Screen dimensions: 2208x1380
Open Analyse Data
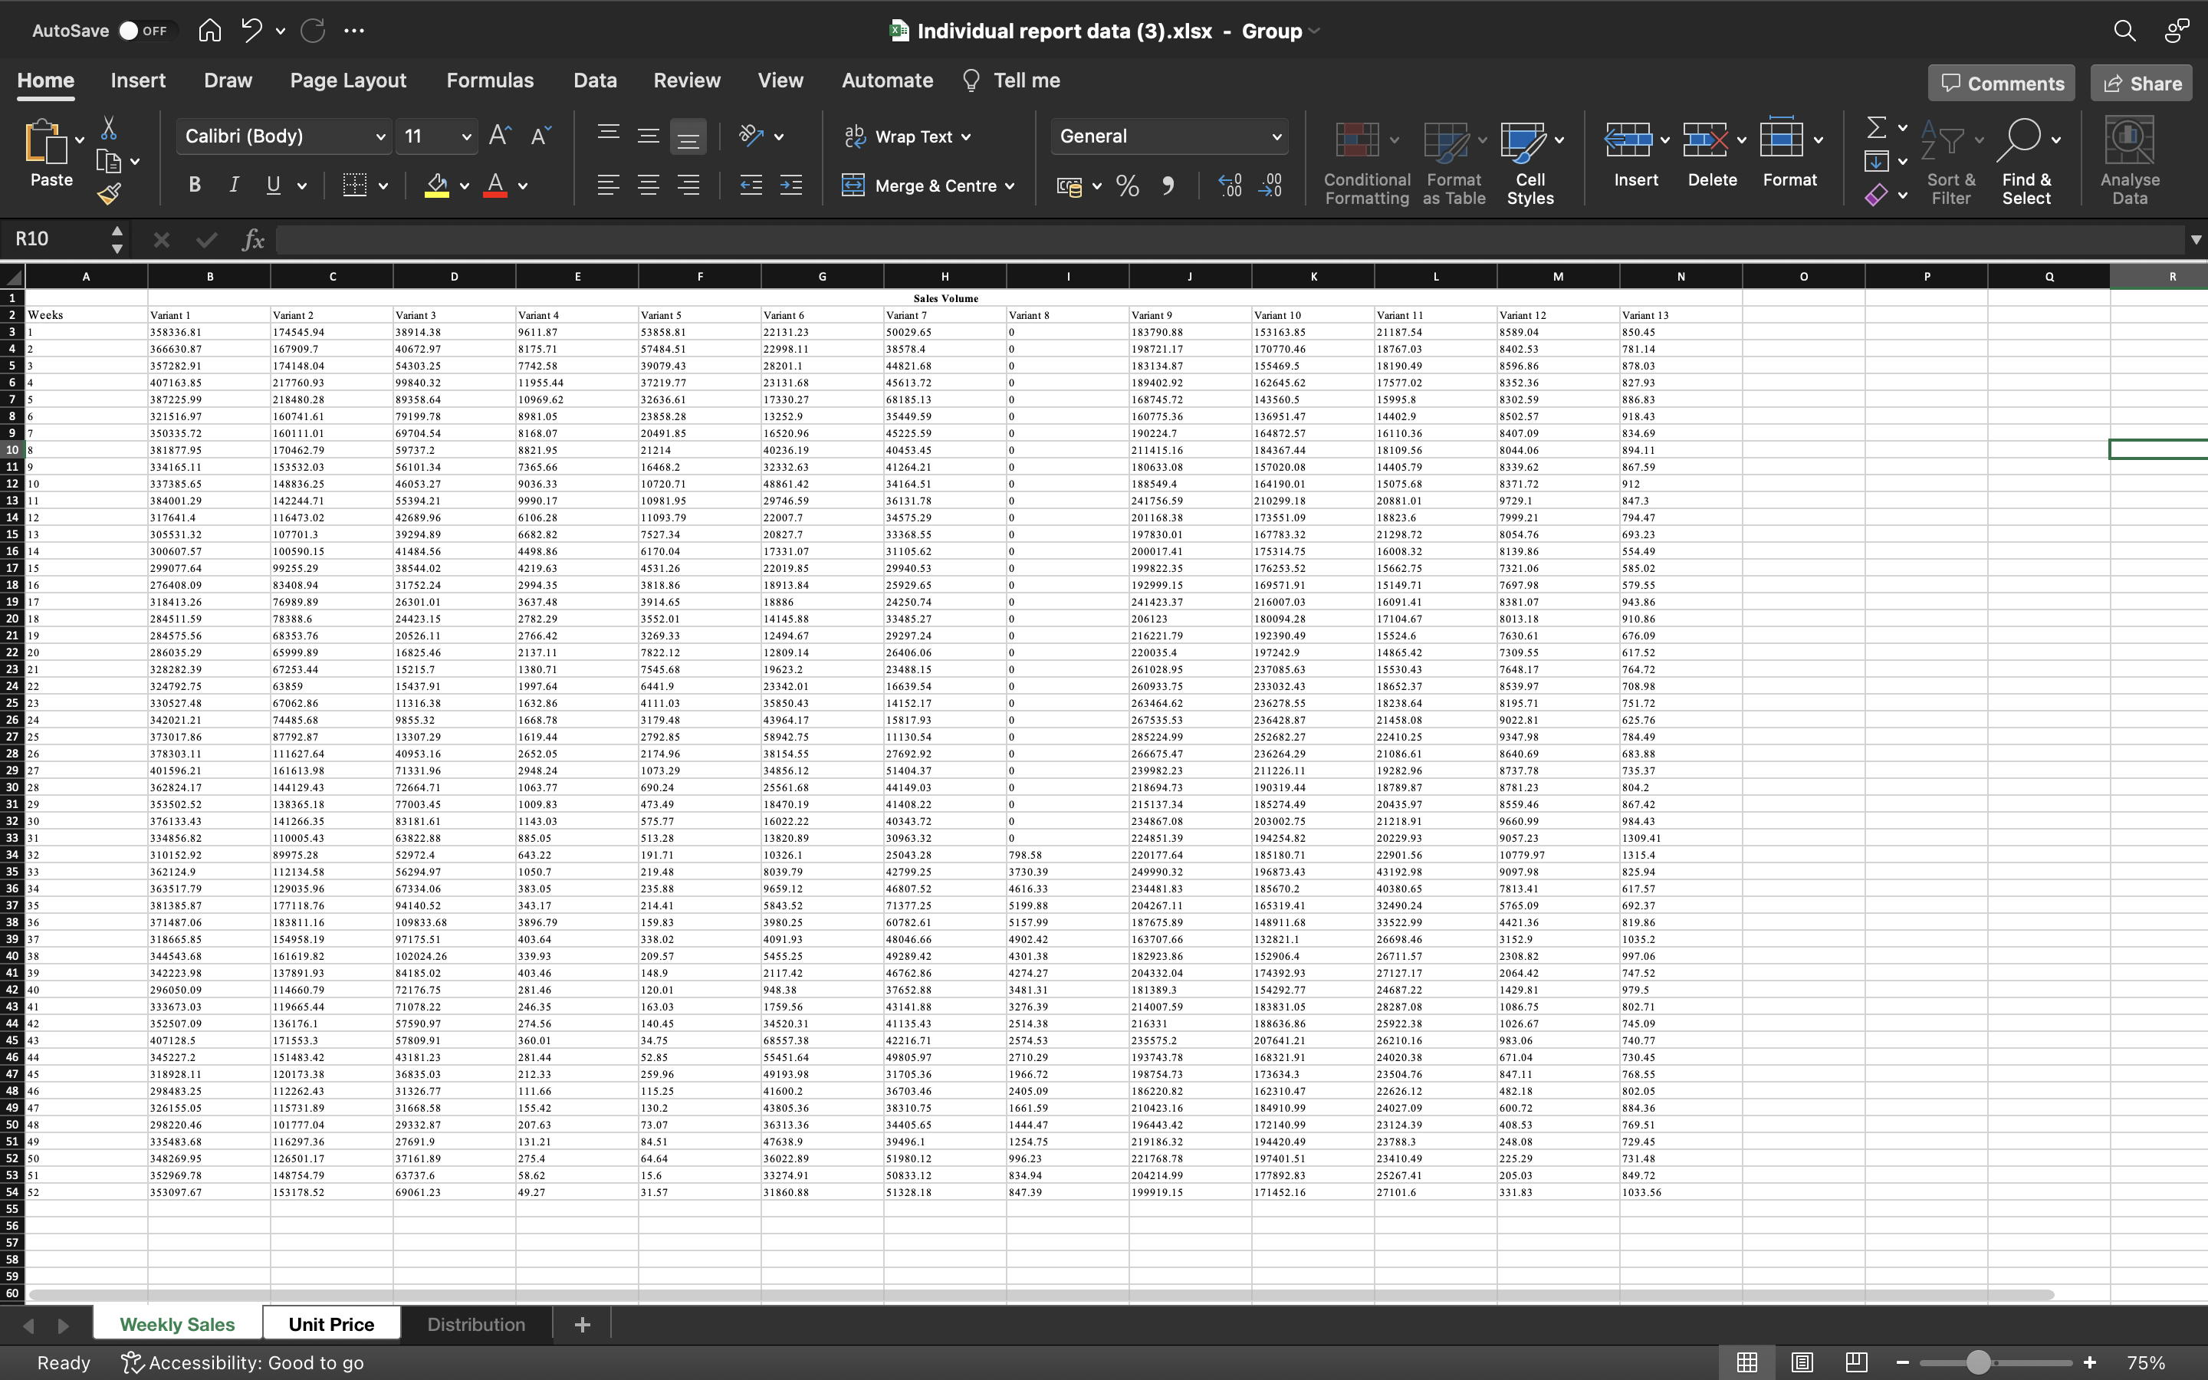click(2130, 161)
